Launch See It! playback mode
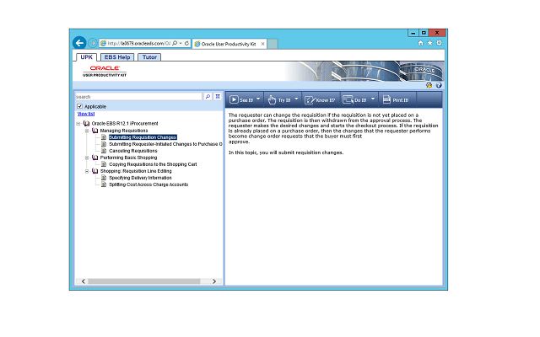Viewport: 540px width, 337px height. pyautogui.click(x=241, y=99)
